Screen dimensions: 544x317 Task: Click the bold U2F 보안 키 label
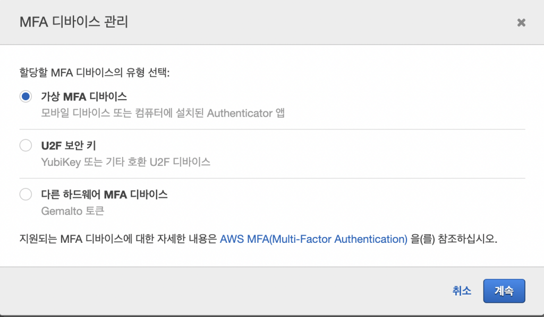[69, 145]
